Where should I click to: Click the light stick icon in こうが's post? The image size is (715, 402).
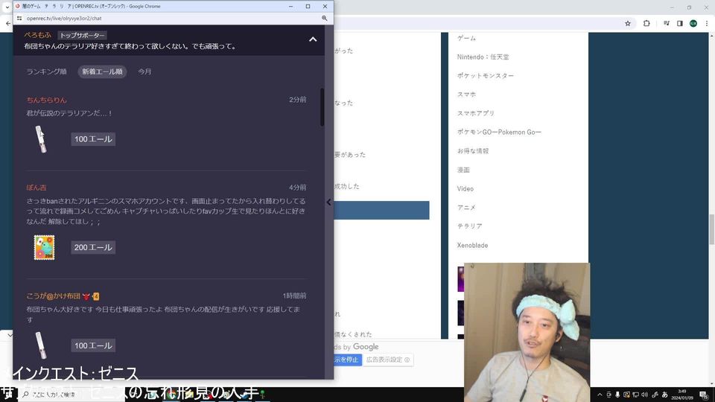[x=41, y=345]
